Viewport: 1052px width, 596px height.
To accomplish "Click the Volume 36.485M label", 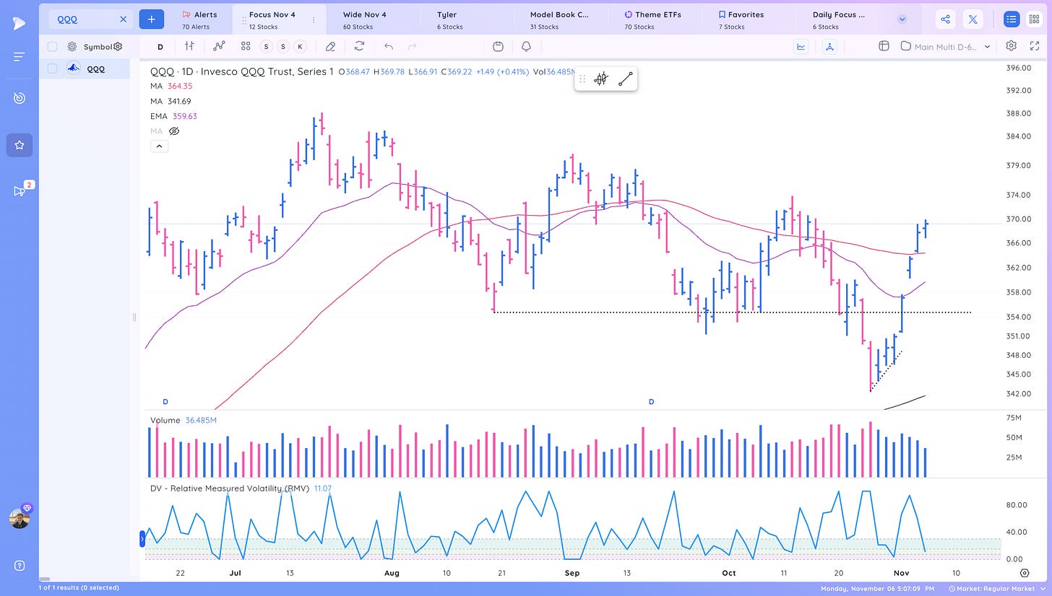I will [x=184, y=420].
